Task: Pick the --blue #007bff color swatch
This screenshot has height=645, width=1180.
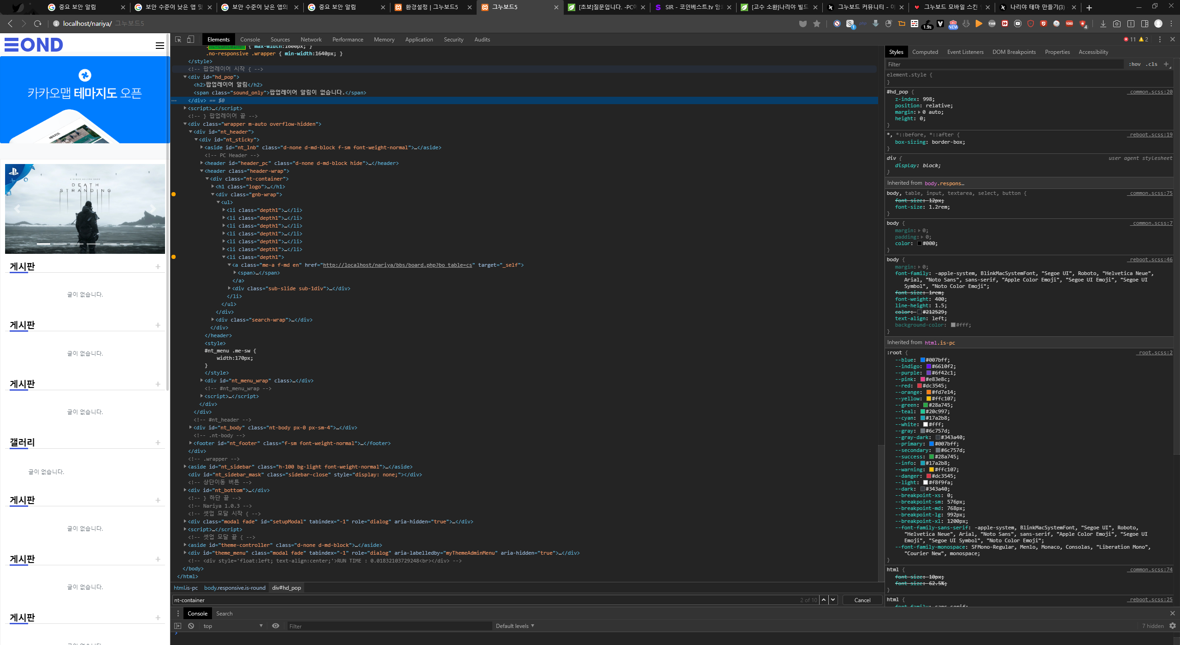Action: click(x=923, y=360)
